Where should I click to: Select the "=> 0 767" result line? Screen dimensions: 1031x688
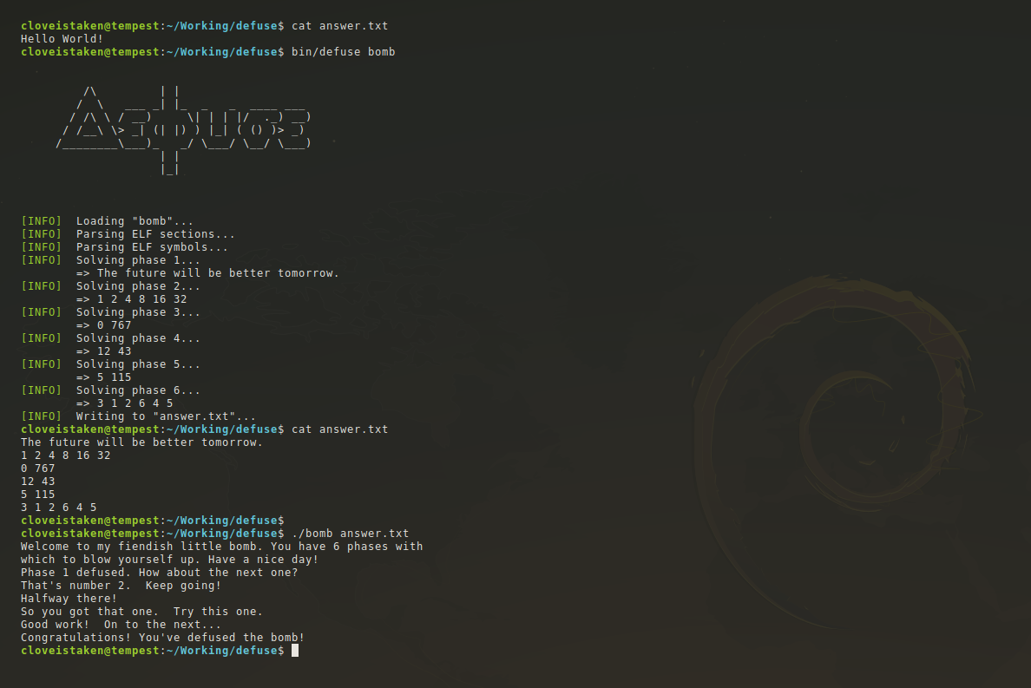(104, 326)
